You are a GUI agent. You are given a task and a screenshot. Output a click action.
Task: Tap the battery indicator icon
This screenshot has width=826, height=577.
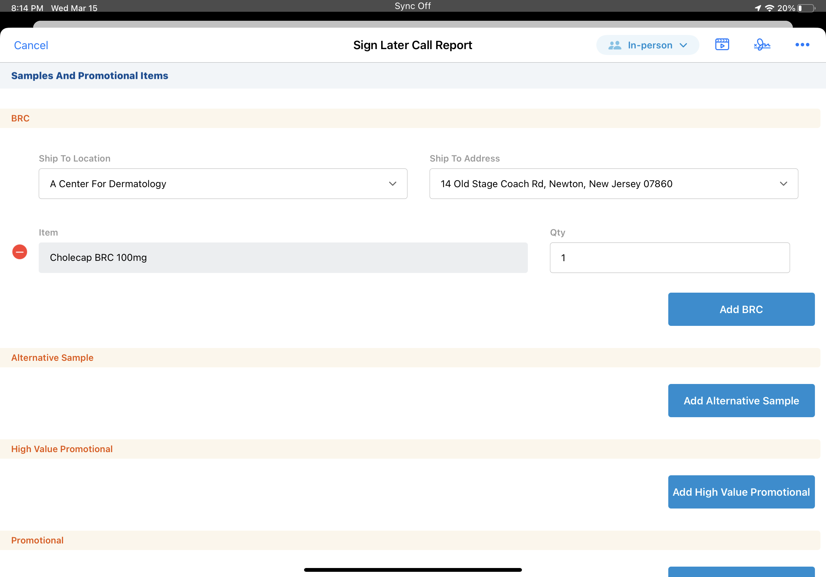pyautogui.click(x=806, y=8)
